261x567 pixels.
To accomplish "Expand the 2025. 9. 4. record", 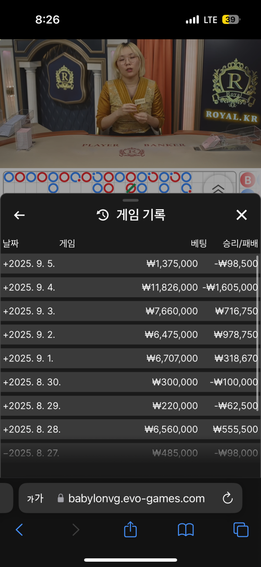I will coord(5,288).
